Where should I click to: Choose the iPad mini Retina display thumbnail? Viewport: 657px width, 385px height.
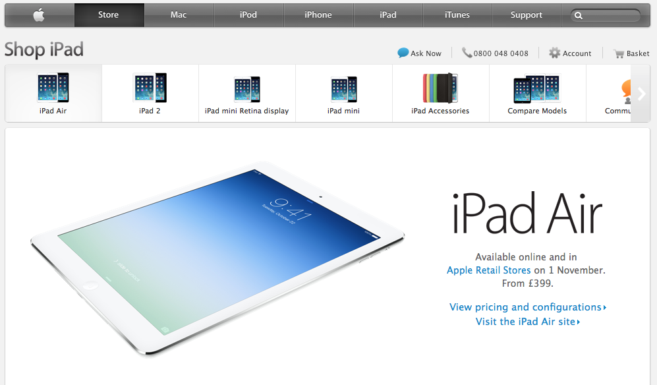click(x=247, y=90)
